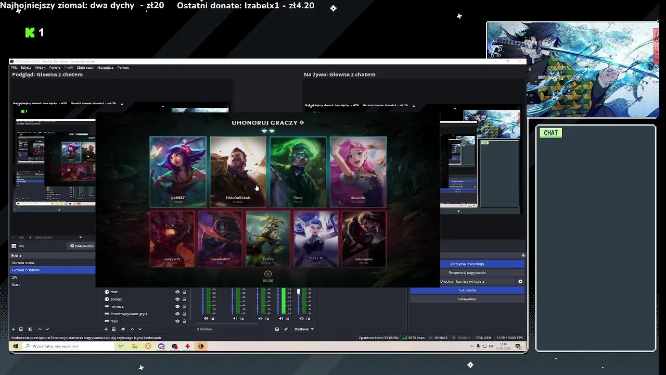Open Windows Start menu
Image resolution: width=666 pixels, height=375 pixels.
click(x=15, y=346)
